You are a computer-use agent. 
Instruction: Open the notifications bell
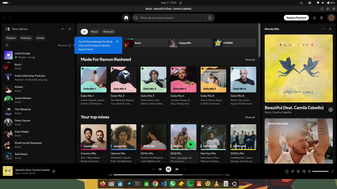315,18
